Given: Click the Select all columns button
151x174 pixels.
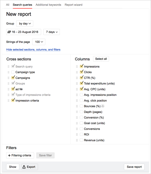Looking at the screenshot, I should tap(101, 59).
